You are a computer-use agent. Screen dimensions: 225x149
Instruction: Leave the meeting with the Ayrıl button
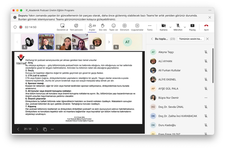point(206,27)
